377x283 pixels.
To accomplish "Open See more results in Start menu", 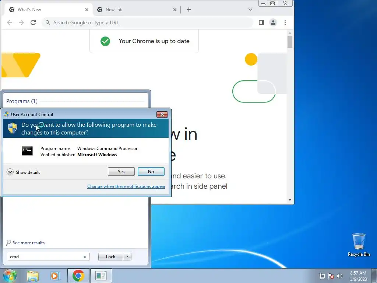I will click(x=29, y=243).
